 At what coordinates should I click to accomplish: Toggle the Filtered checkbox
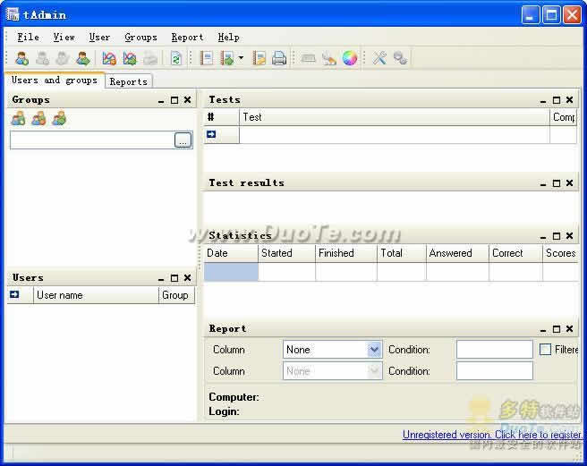pyautogui.click(x=545, y=350)
